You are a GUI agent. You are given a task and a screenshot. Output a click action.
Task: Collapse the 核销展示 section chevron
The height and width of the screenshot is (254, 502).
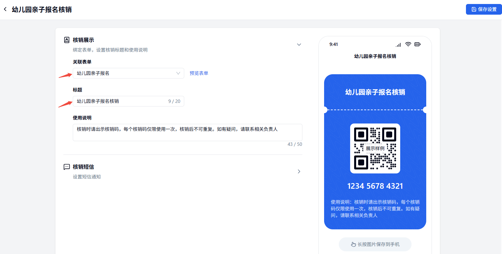[299, 45]
